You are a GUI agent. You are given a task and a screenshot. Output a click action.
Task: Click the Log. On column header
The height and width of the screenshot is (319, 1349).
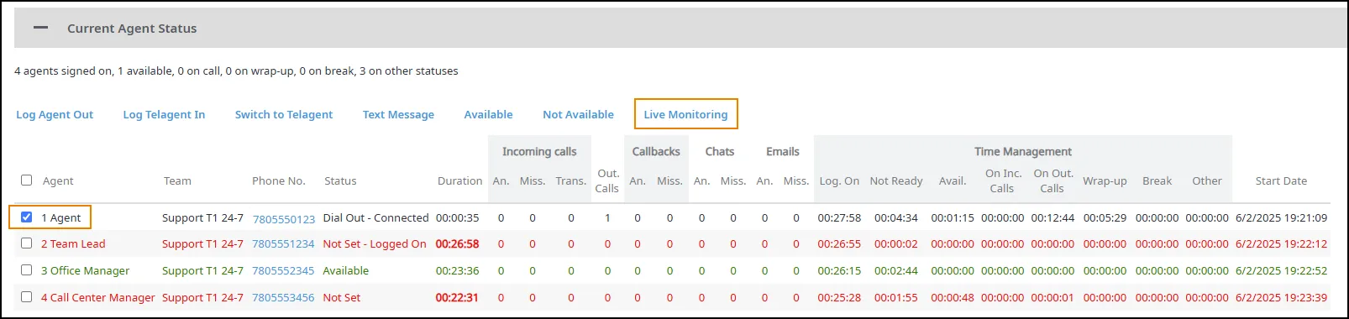[839, 180]
